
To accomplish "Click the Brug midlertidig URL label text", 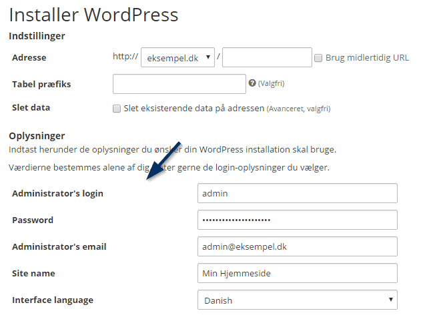I will click(x=368, y=58).
